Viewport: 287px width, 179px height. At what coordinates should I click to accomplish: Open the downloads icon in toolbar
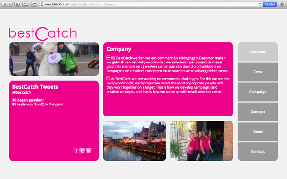point(282,4)
